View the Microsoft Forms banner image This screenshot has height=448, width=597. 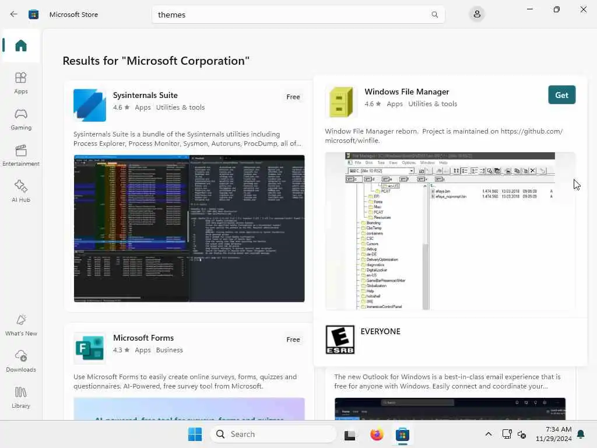(x=189, y=409)
